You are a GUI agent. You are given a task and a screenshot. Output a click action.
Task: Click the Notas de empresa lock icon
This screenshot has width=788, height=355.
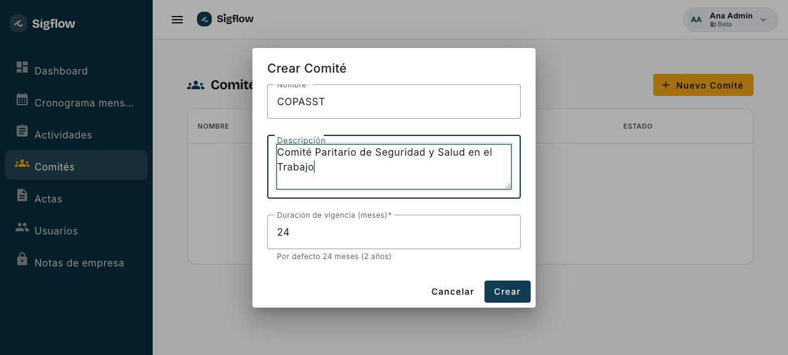coord(22,259)
